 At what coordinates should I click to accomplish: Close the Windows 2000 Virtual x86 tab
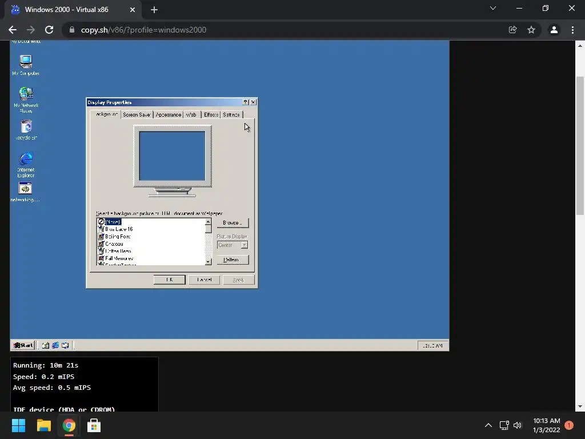pyautogui.click(x=133, y=10)
